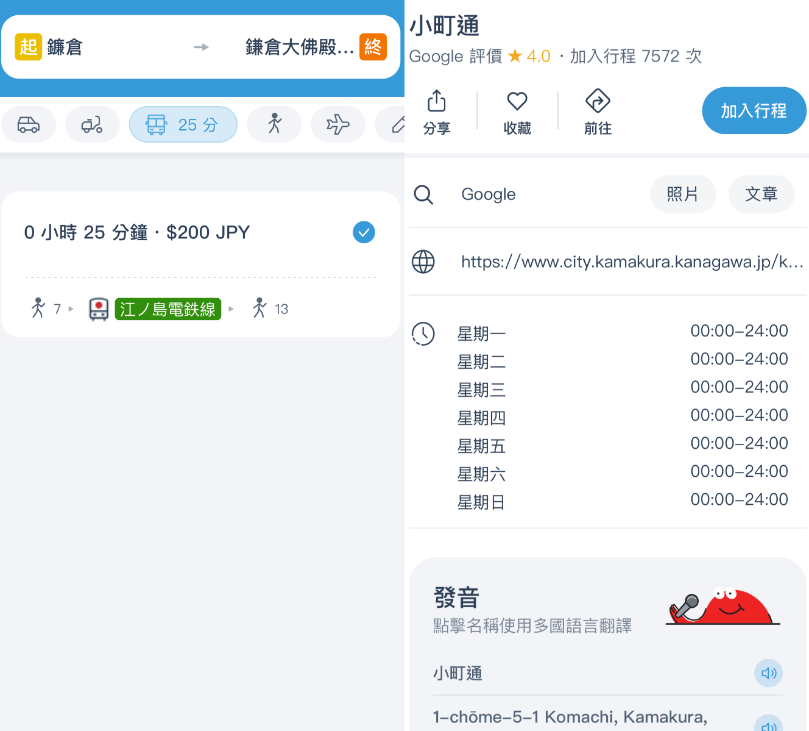Toggle the blue checkmark on the 25-minute route
The image size is (809, 731).
(364, 232)
